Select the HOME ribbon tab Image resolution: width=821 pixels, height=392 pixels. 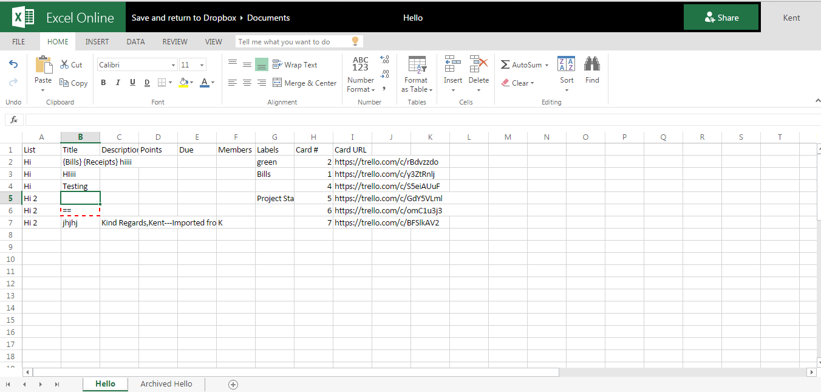pos(58,42)
